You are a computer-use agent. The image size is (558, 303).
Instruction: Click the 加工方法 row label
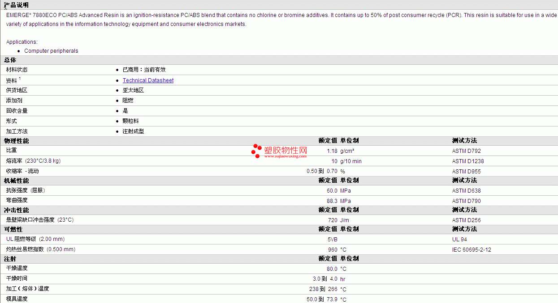click(x=17, y=131)
